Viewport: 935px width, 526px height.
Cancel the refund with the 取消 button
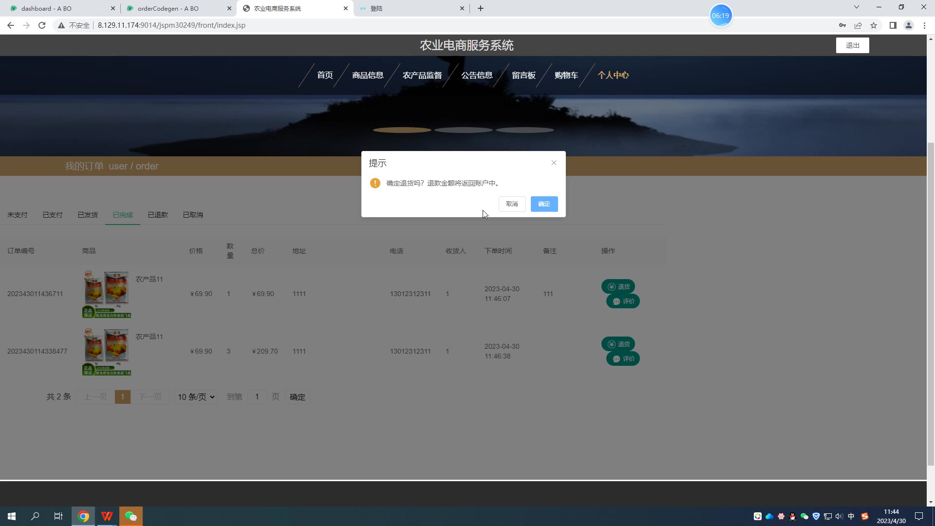click(x=512, y=204)
